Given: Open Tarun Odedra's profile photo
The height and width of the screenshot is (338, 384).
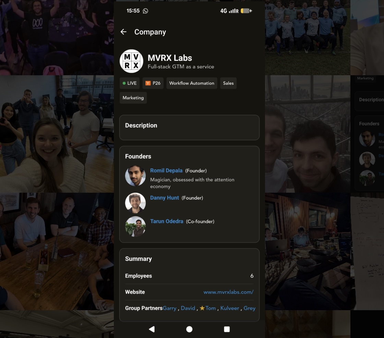Looking at the screenshot, I should [135, 226].
